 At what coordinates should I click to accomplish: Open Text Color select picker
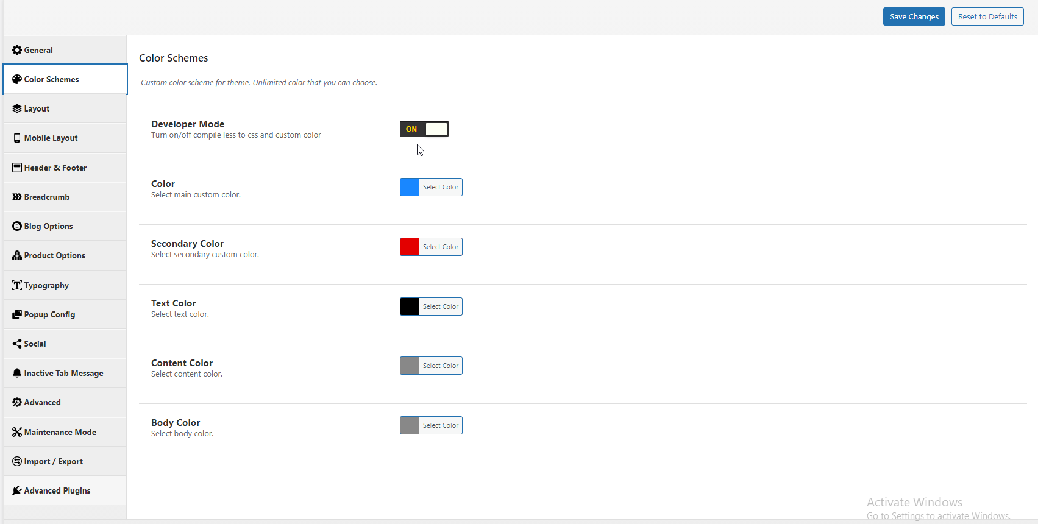tap(440, 306)
